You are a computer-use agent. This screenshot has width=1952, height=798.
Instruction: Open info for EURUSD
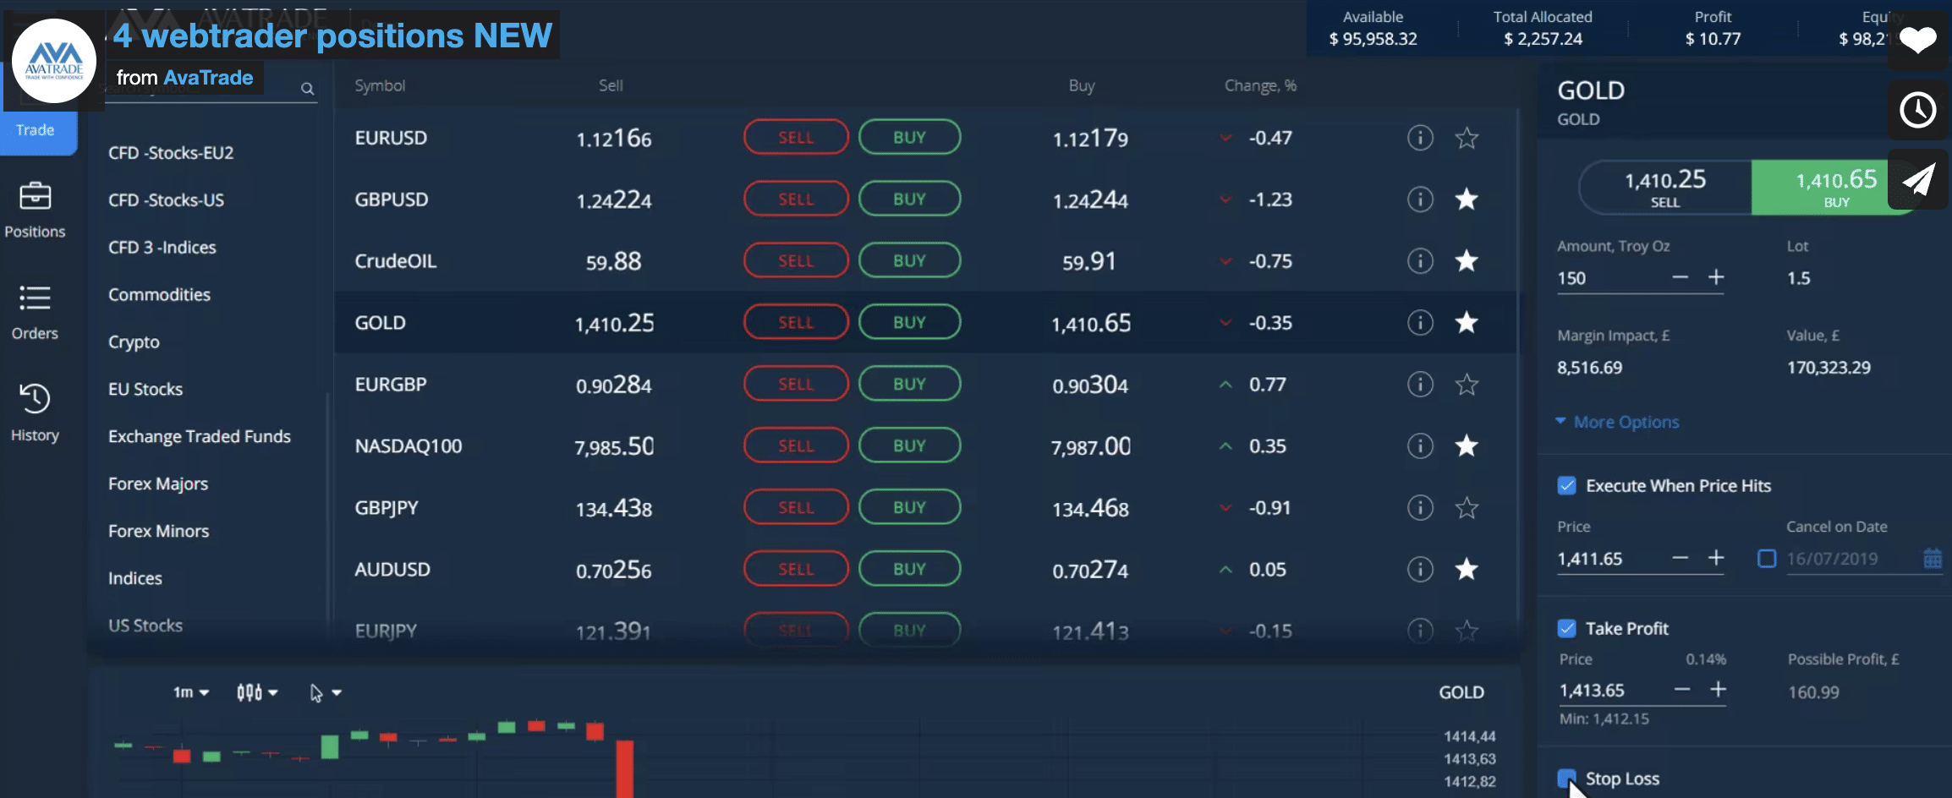[1420, 138]
